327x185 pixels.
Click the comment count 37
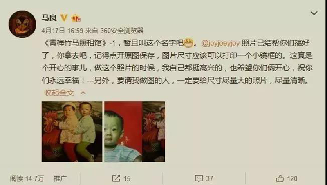[x=210, y=178]
